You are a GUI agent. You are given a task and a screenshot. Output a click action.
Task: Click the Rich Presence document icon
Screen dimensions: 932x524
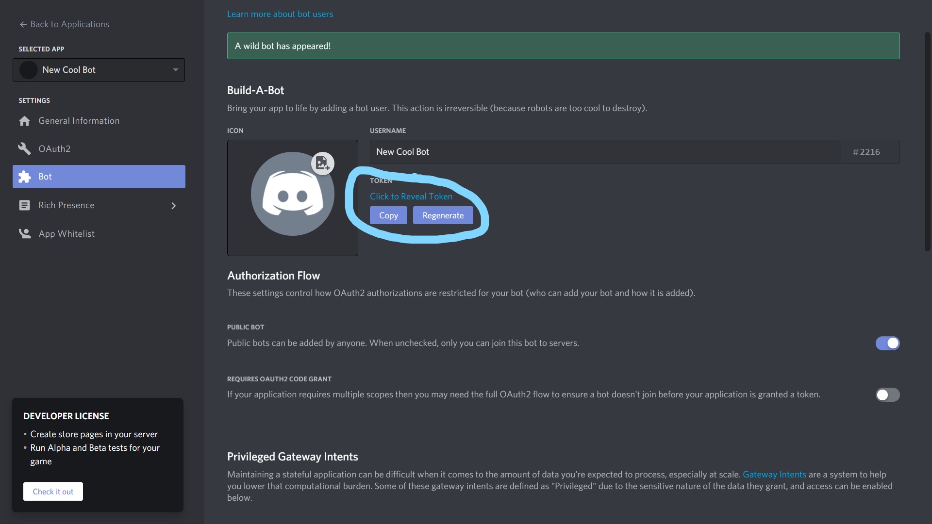coord(24,205)
